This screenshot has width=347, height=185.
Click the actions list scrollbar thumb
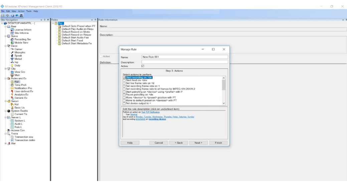pos(224,85)
